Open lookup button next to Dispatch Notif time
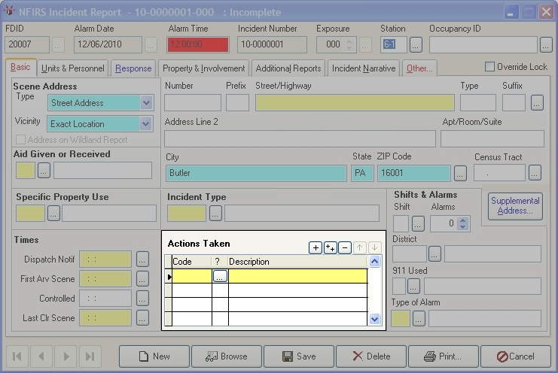Viewport: 558px width, 373px height. pos(143,259)
